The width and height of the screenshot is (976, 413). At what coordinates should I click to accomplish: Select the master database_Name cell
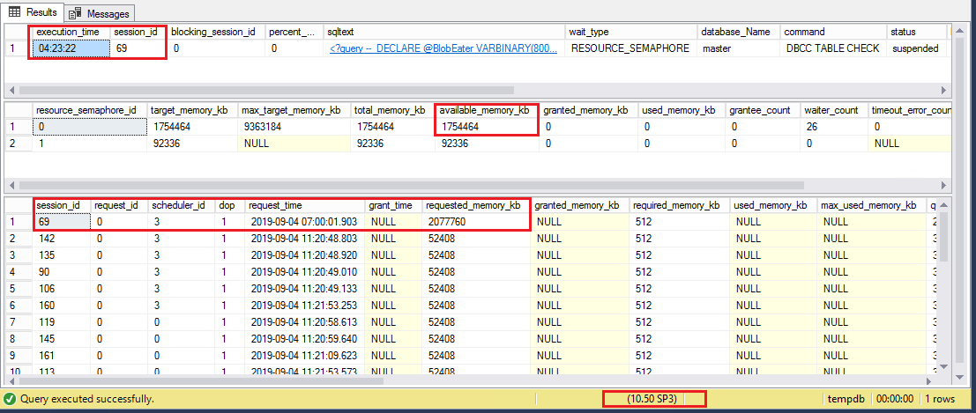pos(737,48)
